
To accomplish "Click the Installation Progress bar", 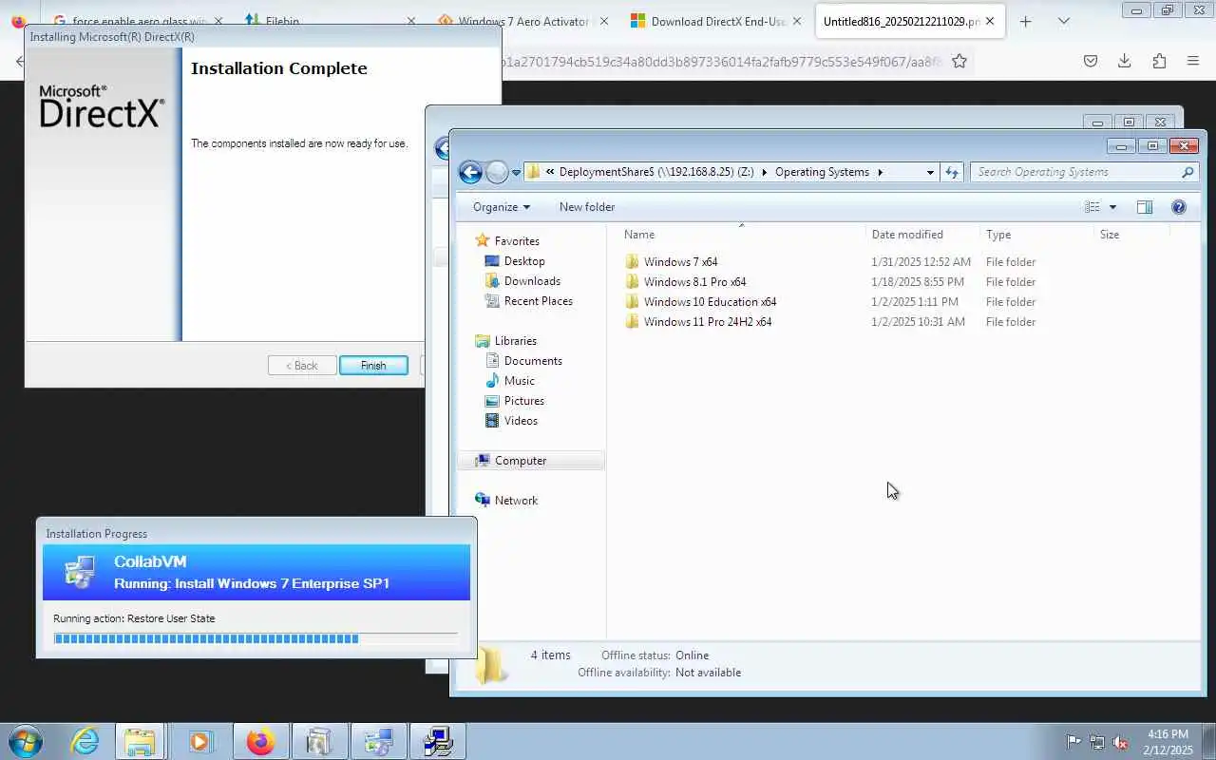I will [x=256, y=638].
